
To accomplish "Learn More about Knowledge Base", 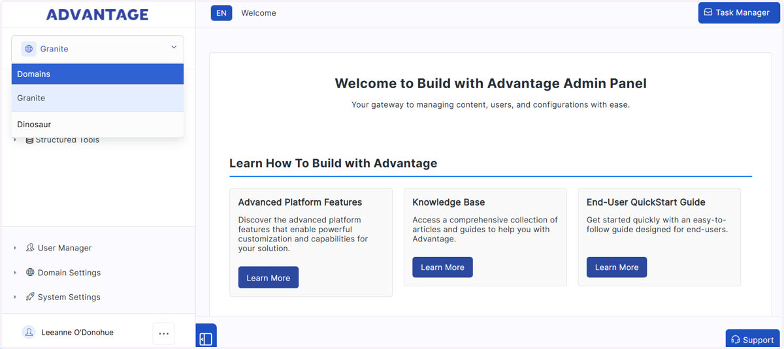I will pyautogui.click(x=442, y=267).
